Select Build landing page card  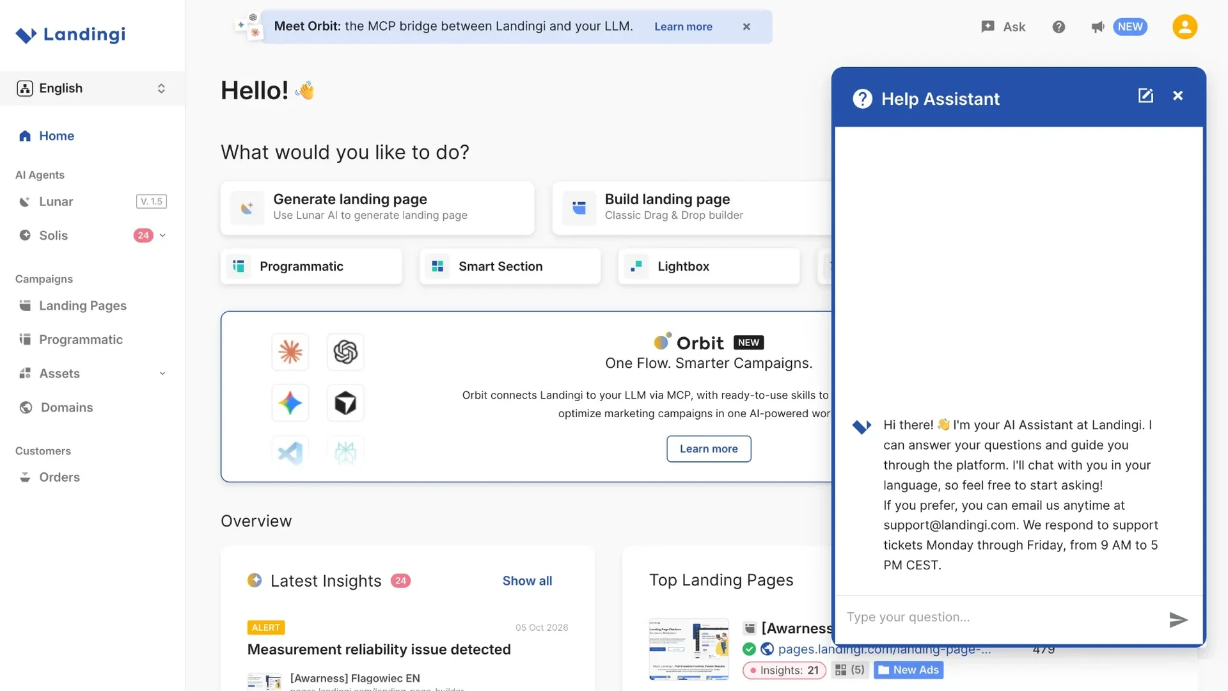692,208
